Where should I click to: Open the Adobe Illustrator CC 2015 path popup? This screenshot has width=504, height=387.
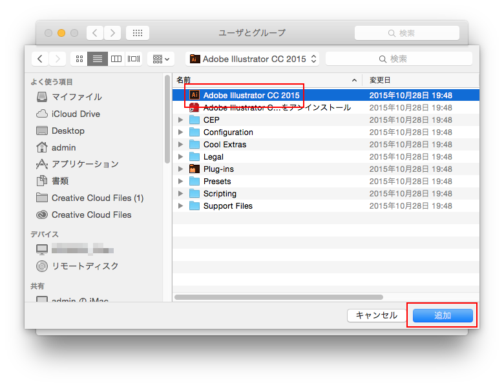(253, 59)
